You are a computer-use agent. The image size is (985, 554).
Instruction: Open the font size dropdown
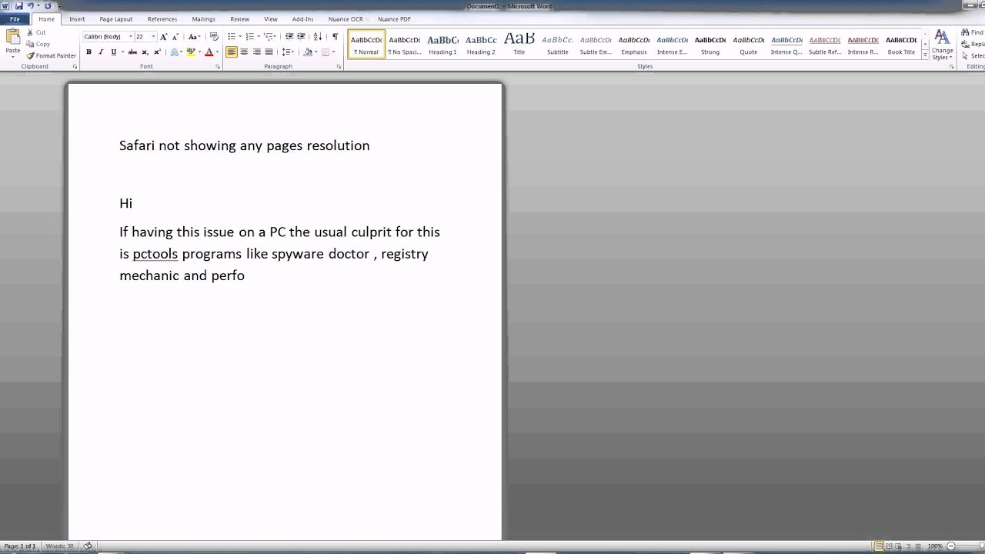tap(153, 36)
